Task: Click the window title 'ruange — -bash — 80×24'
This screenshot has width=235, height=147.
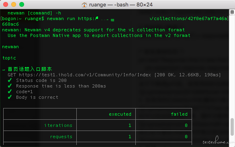Action: point(121,5)
